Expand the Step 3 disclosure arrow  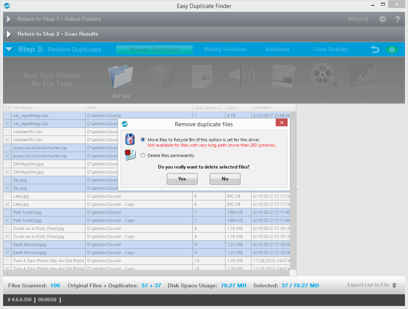pos(9,49)
